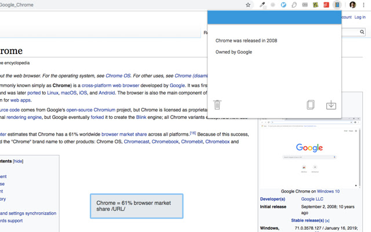Open the forked link

click(97, 117)
